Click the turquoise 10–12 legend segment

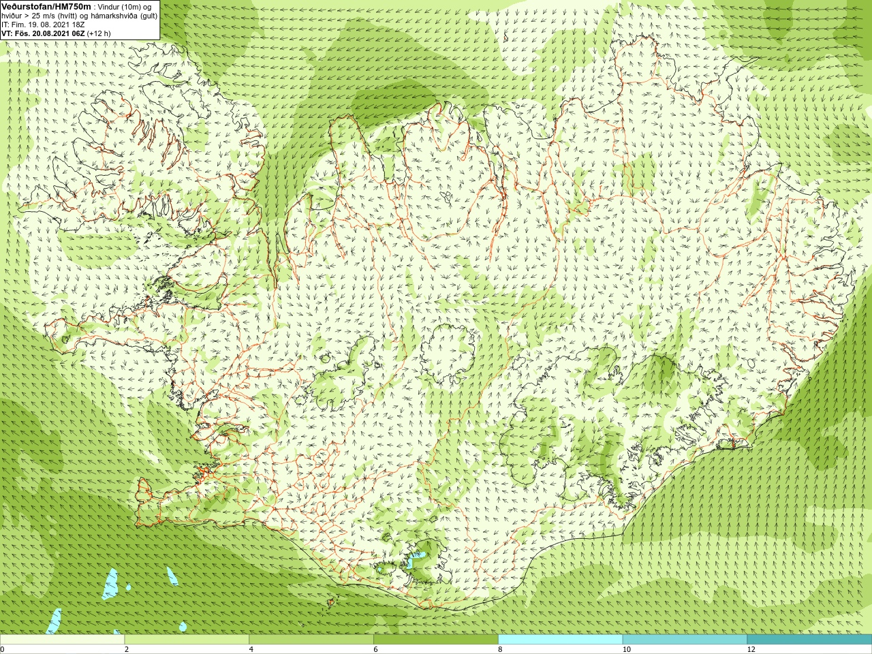685,640
